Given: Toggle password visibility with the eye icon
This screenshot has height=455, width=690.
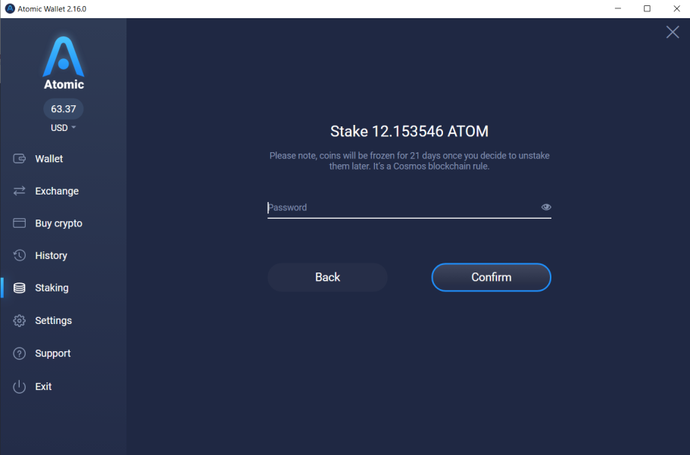Looking at the screenshot, I should pyautogui.click(x=546, y=207).
